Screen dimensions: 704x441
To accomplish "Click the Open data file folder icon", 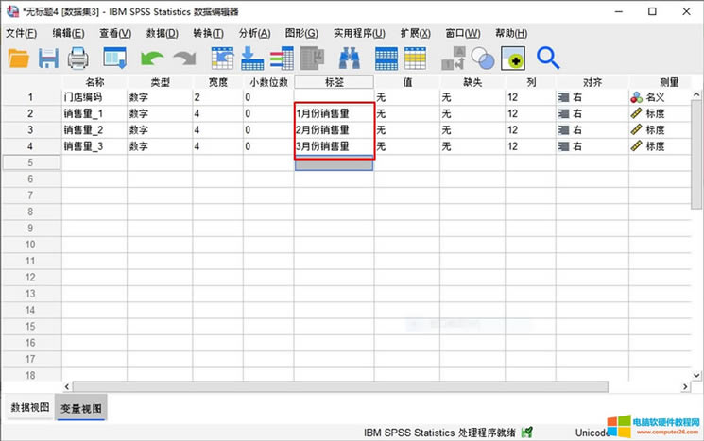I will [19, 59].
